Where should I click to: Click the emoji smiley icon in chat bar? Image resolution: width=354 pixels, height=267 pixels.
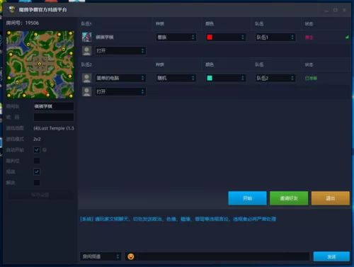click(131, 256)
